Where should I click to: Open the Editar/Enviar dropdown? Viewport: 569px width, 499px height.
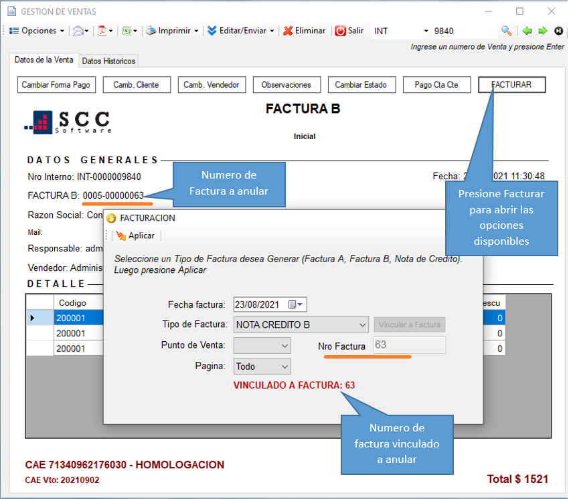click(240, 31)
